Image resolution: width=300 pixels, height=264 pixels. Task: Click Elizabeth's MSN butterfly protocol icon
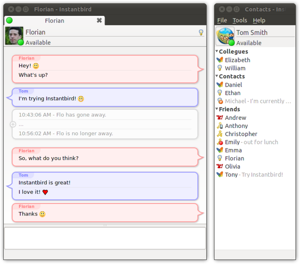[x=220, y=60]
